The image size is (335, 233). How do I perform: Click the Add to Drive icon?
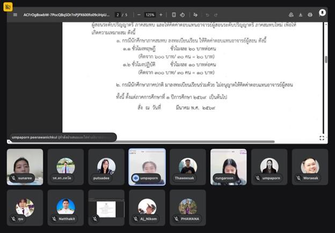click(x=290, y=14)
